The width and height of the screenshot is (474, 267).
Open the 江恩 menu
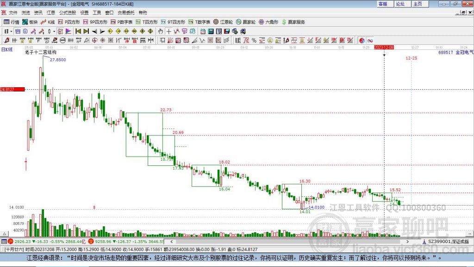click(51, 12)
